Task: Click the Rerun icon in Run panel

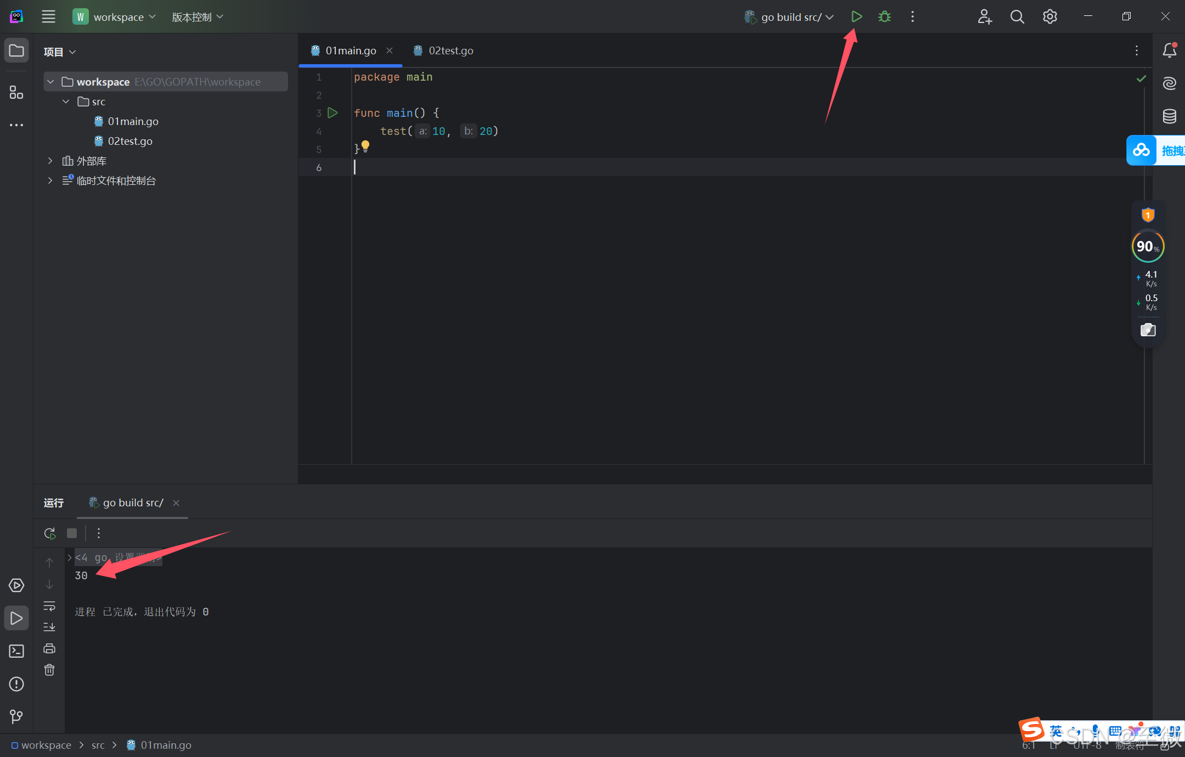Action: pos(50,533)
